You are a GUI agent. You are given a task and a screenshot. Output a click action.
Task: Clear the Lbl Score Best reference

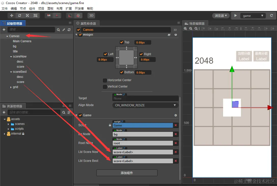(x=176, y=161)
